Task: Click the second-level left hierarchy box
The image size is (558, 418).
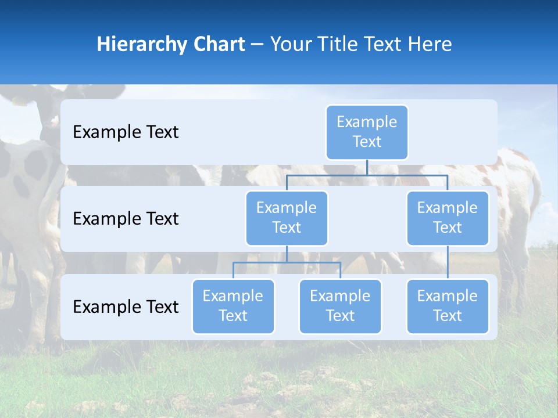Action: click(x=287, y=218)
